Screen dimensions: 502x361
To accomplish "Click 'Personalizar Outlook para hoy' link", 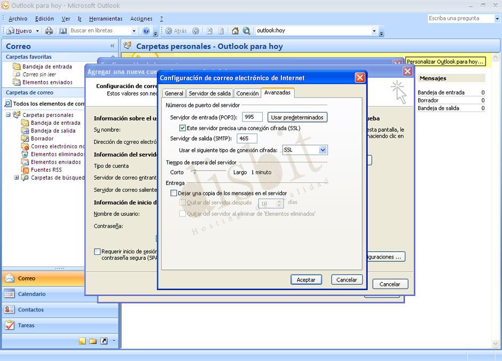I will click(x=445, y=61).
